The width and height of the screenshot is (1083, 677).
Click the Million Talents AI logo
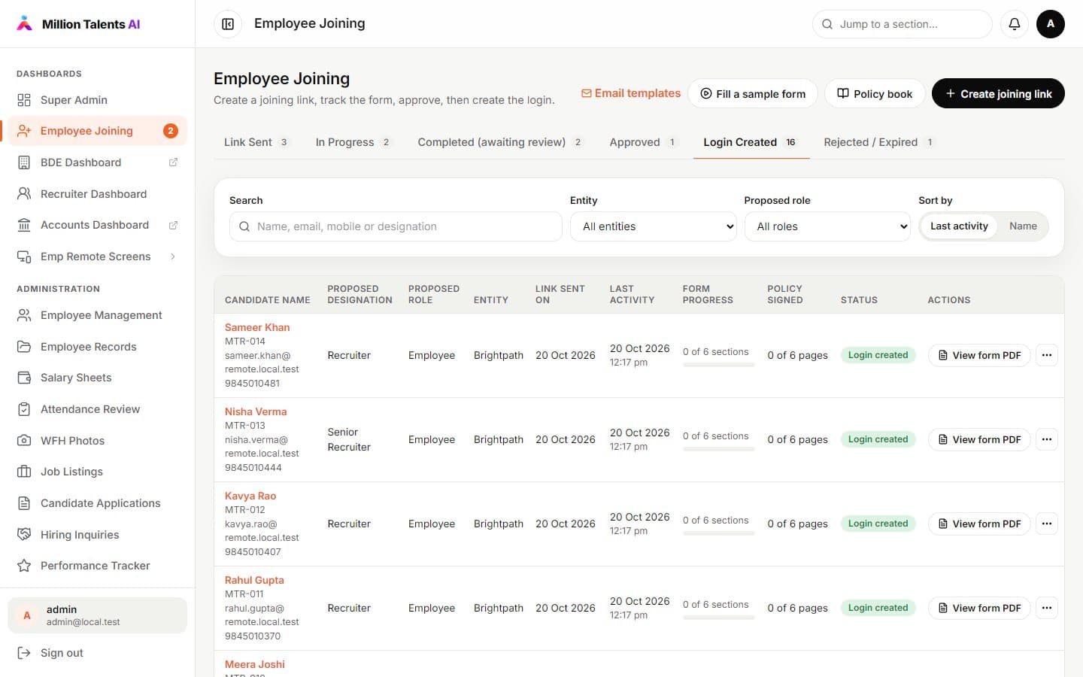pos(78,24)
